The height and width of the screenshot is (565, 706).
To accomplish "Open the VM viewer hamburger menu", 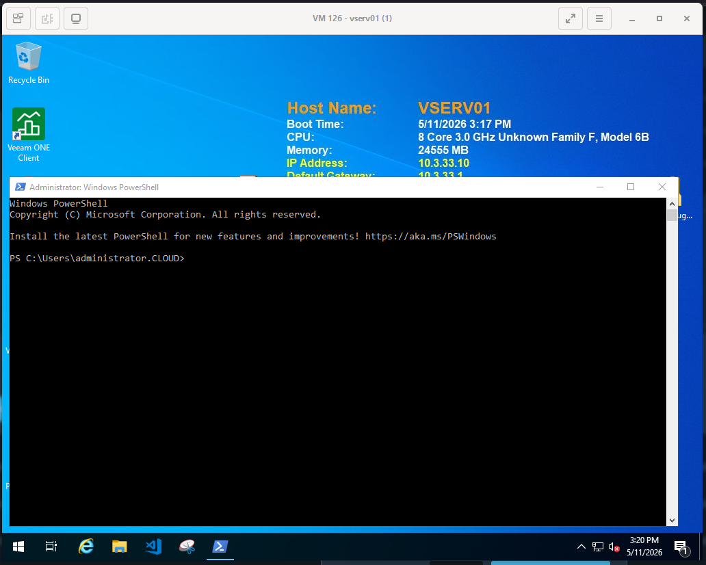I will [599, 18].
